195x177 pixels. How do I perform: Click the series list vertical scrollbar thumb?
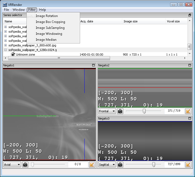(189, 47)
